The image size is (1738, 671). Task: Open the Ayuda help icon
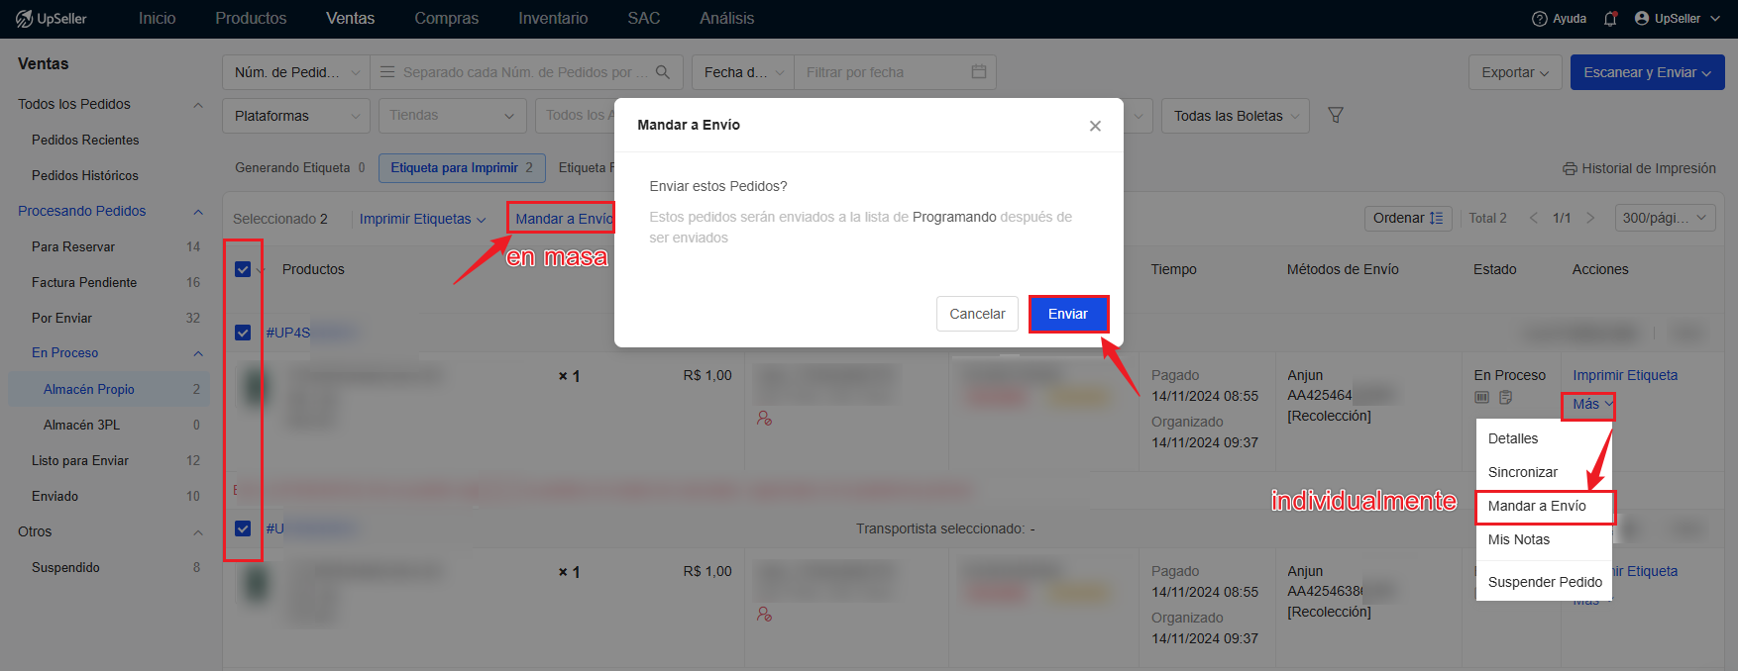1539,19
